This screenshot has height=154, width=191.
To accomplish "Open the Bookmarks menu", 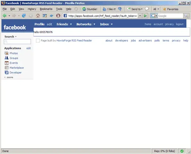I will pos(46,9).
